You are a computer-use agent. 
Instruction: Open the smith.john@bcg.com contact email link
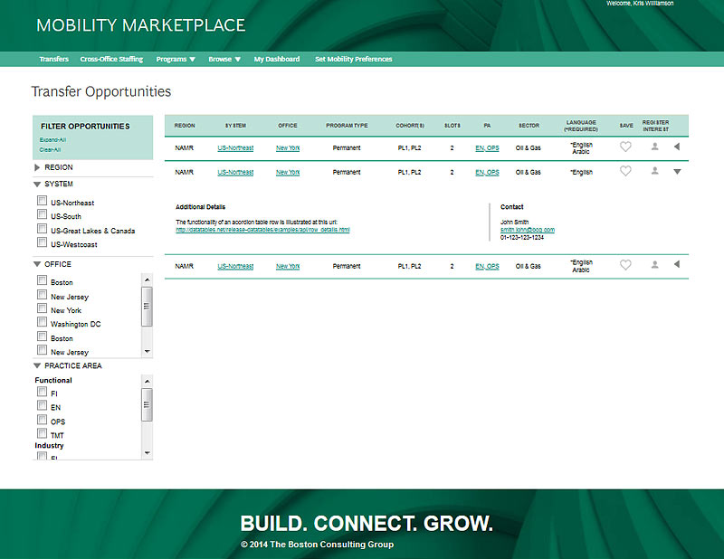pos(528,230)
